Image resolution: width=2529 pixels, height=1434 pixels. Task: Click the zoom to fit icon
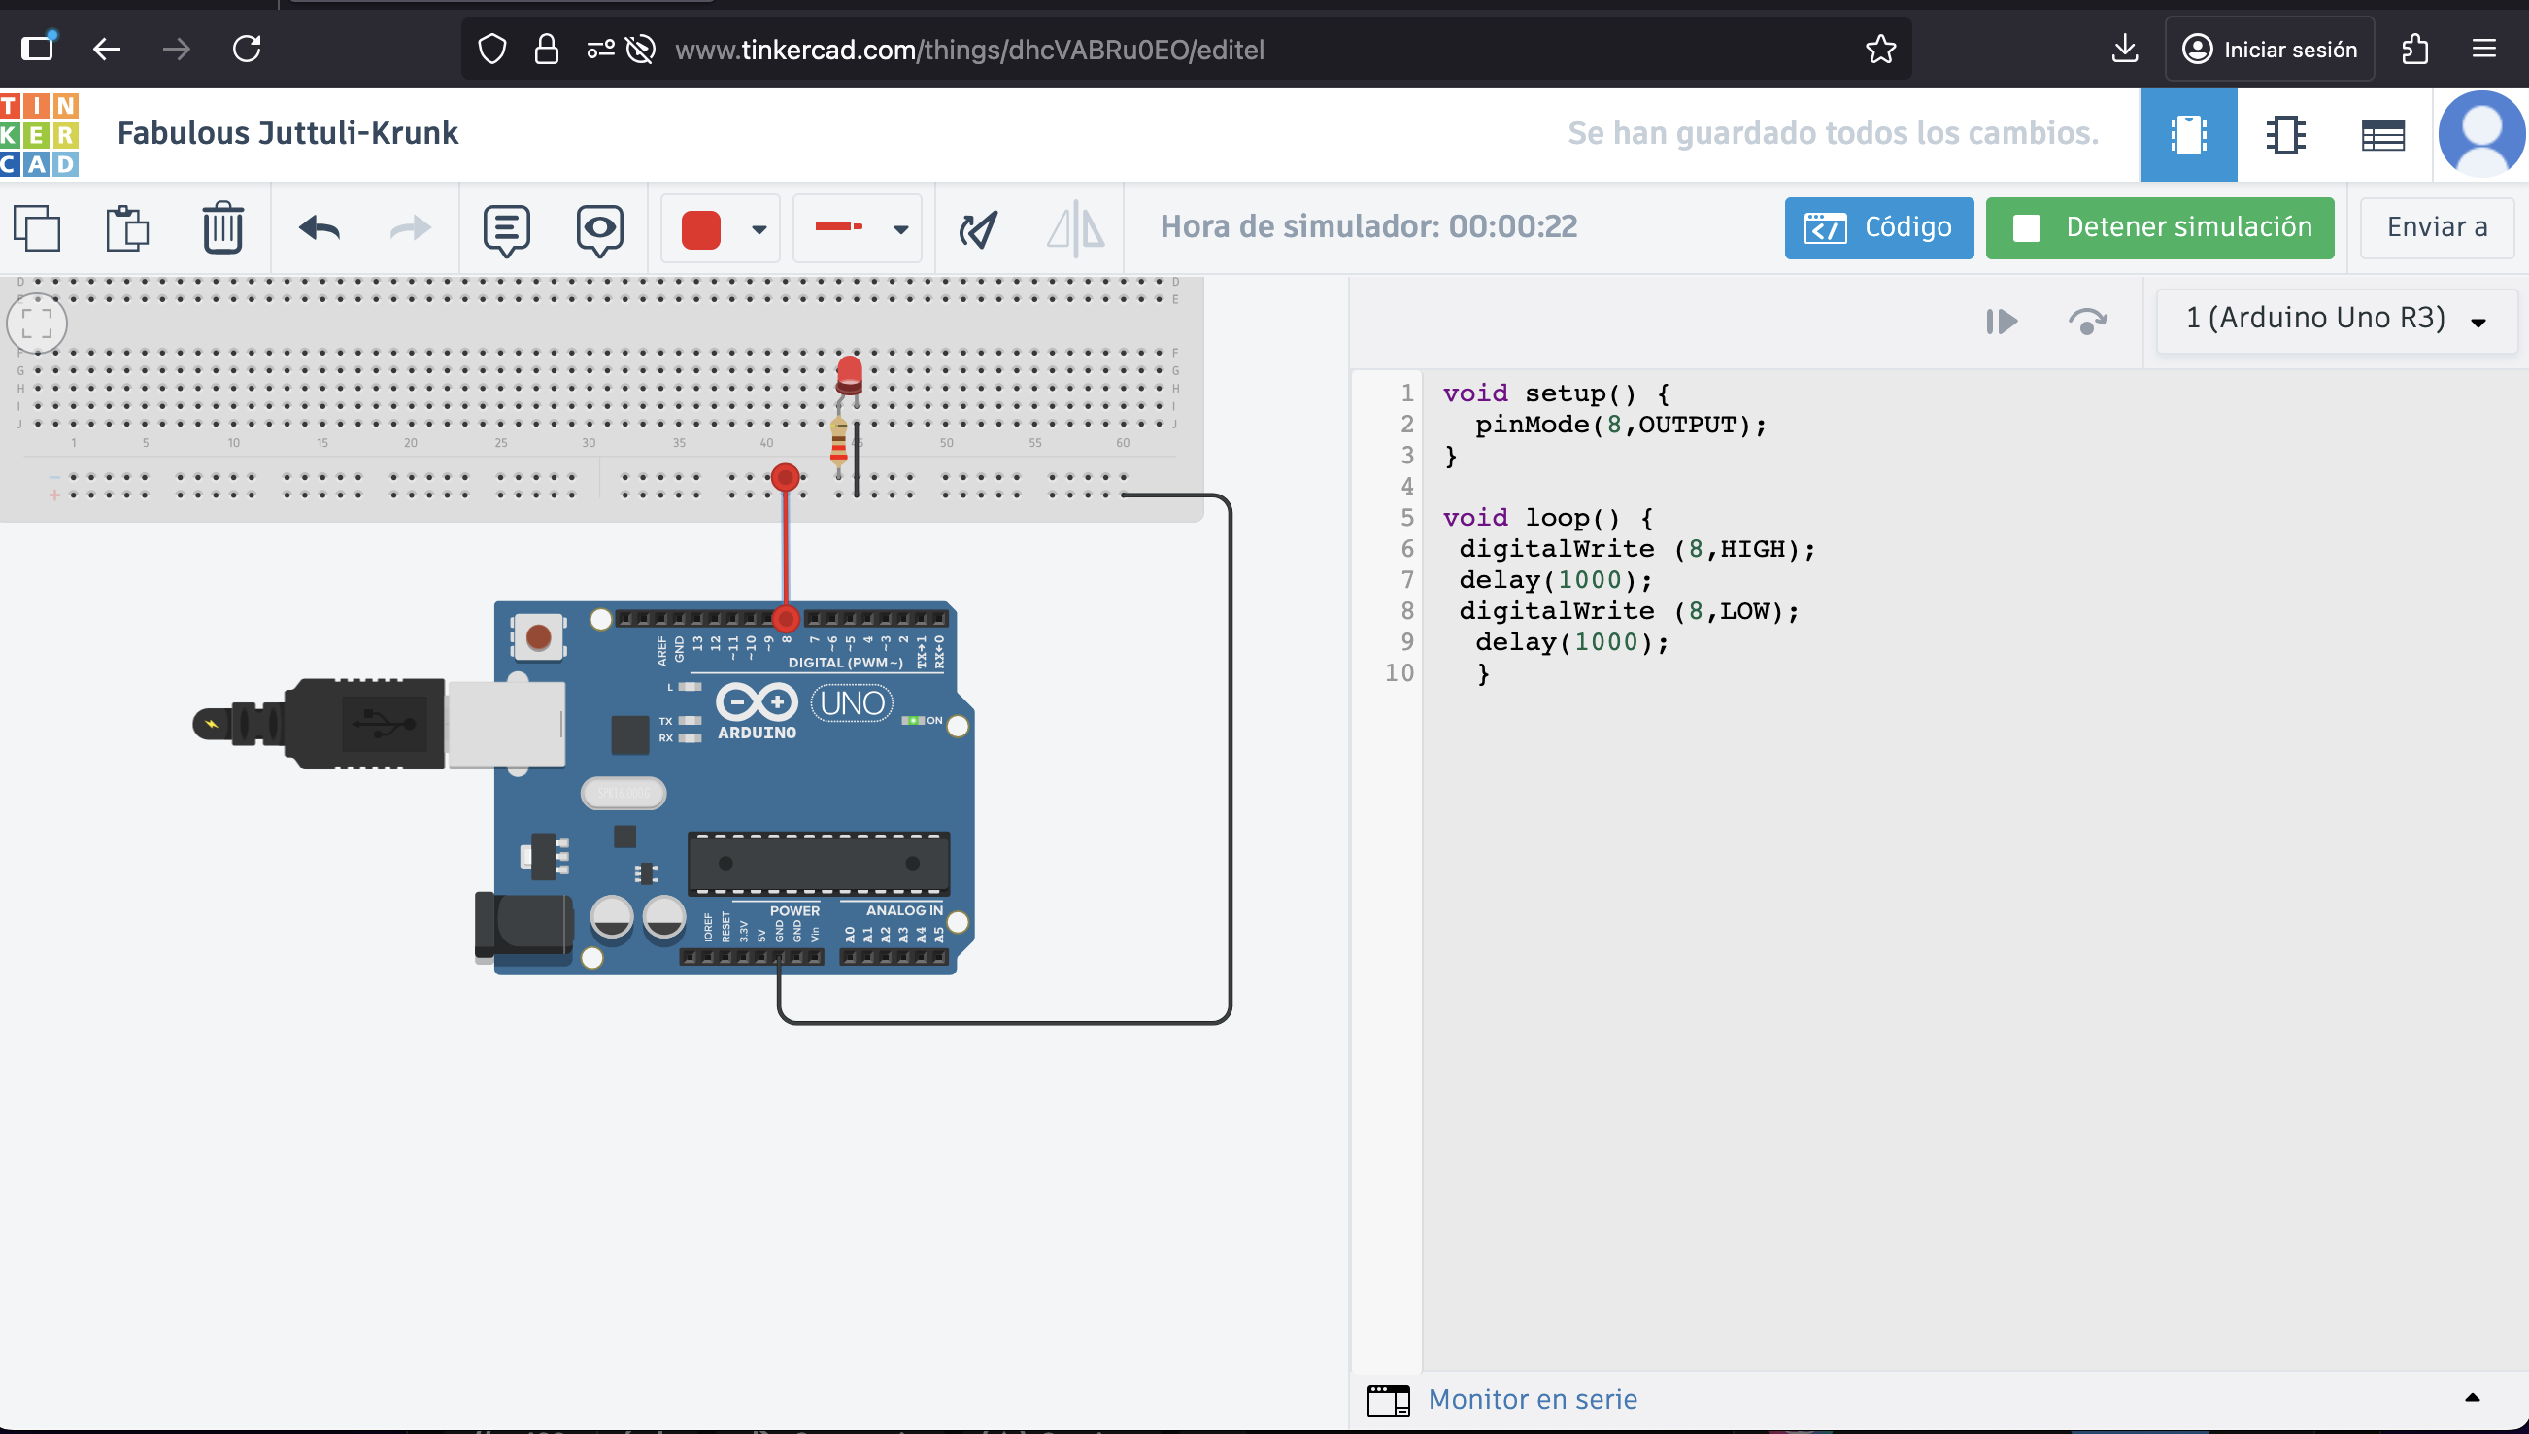37,324
